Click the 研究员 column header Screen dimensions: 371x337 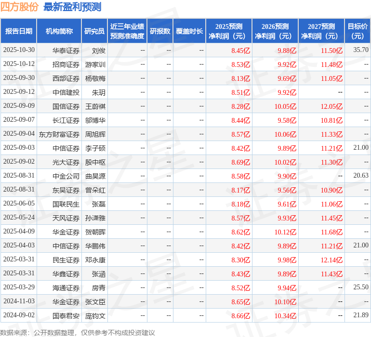pos(94,31)
